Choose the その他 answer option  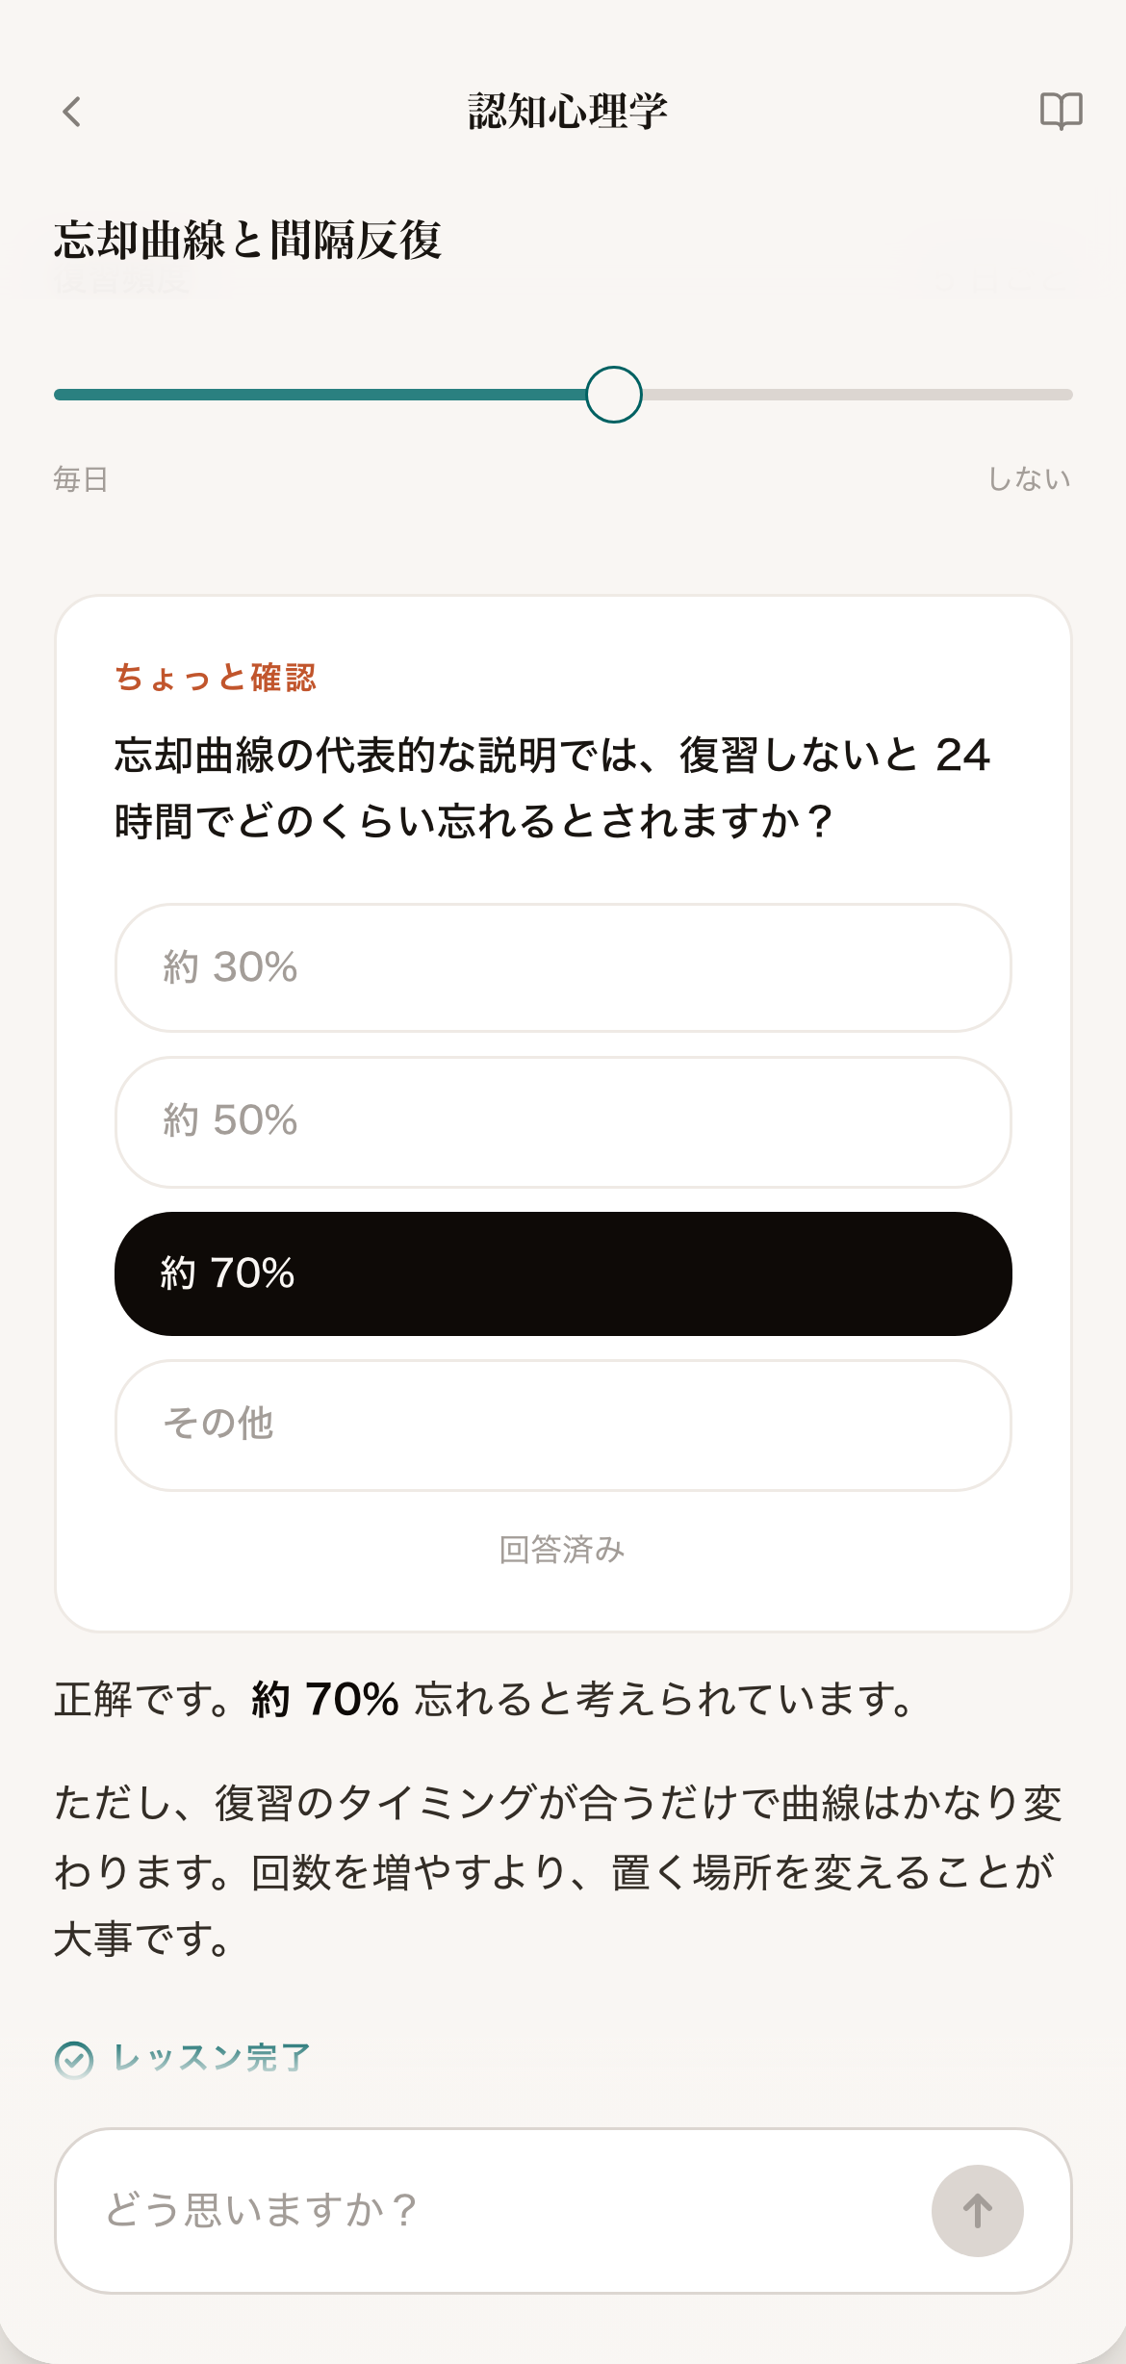(563, 1425)
